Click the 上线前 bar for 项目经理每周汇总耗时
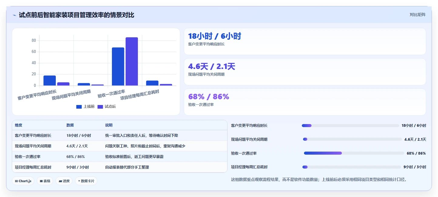Image resolution: width=438 pixels, height=197 pixels. point(152,83)
